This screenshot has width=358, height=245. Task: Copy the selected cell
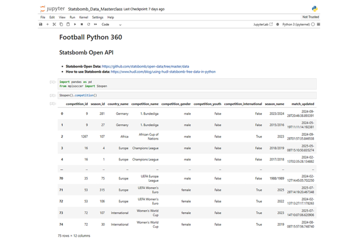point(61,24)
